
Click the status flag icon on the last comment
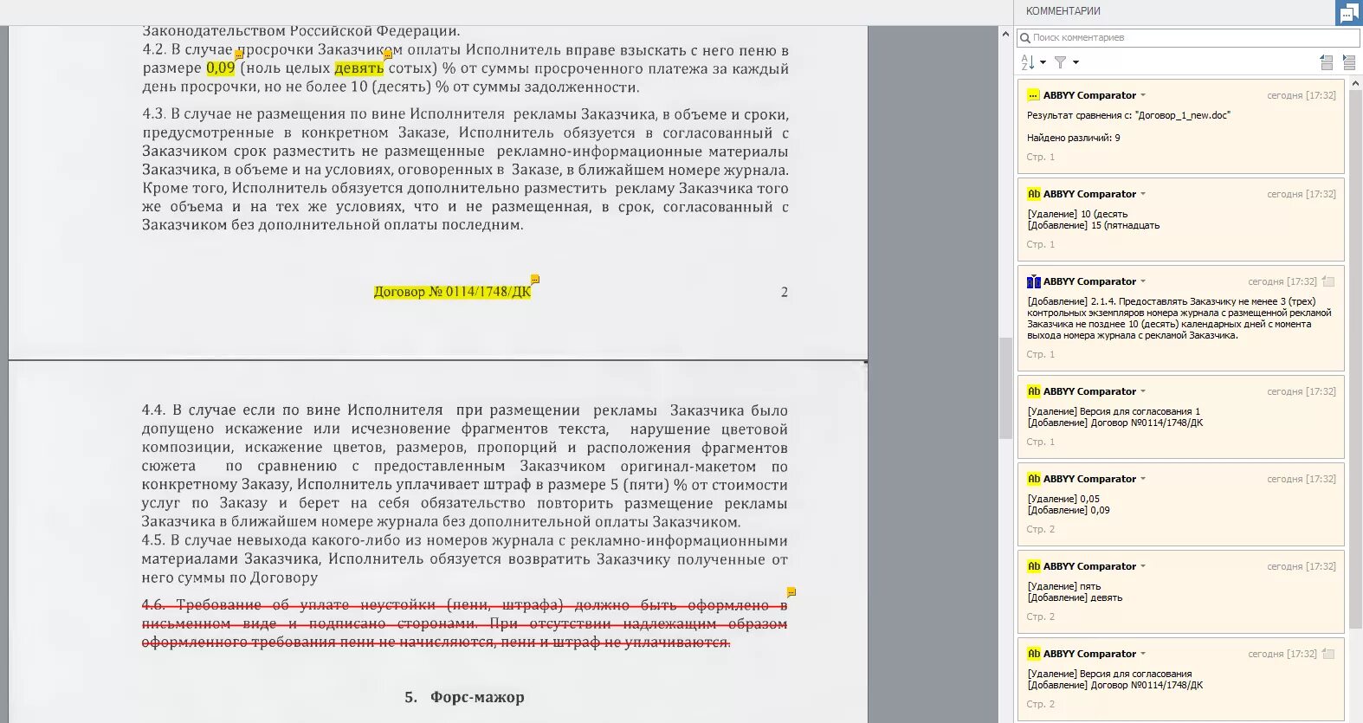tap(1329, 654)
